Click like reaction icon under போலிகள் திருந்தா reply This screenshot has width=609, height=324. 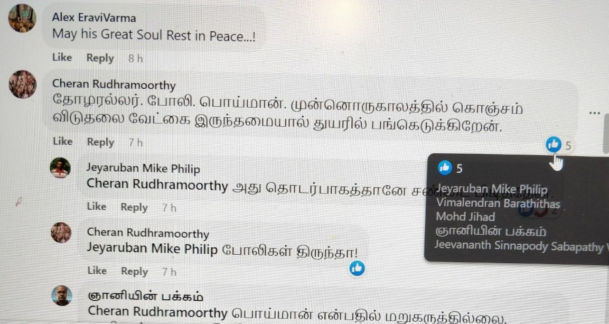(357, 268)
